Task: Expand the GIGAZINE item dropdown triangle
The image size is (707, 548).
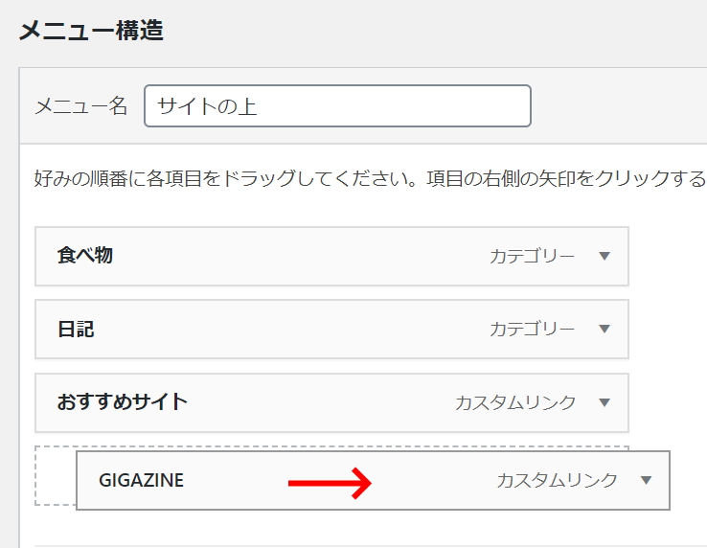Action: (x=646, y=480)
